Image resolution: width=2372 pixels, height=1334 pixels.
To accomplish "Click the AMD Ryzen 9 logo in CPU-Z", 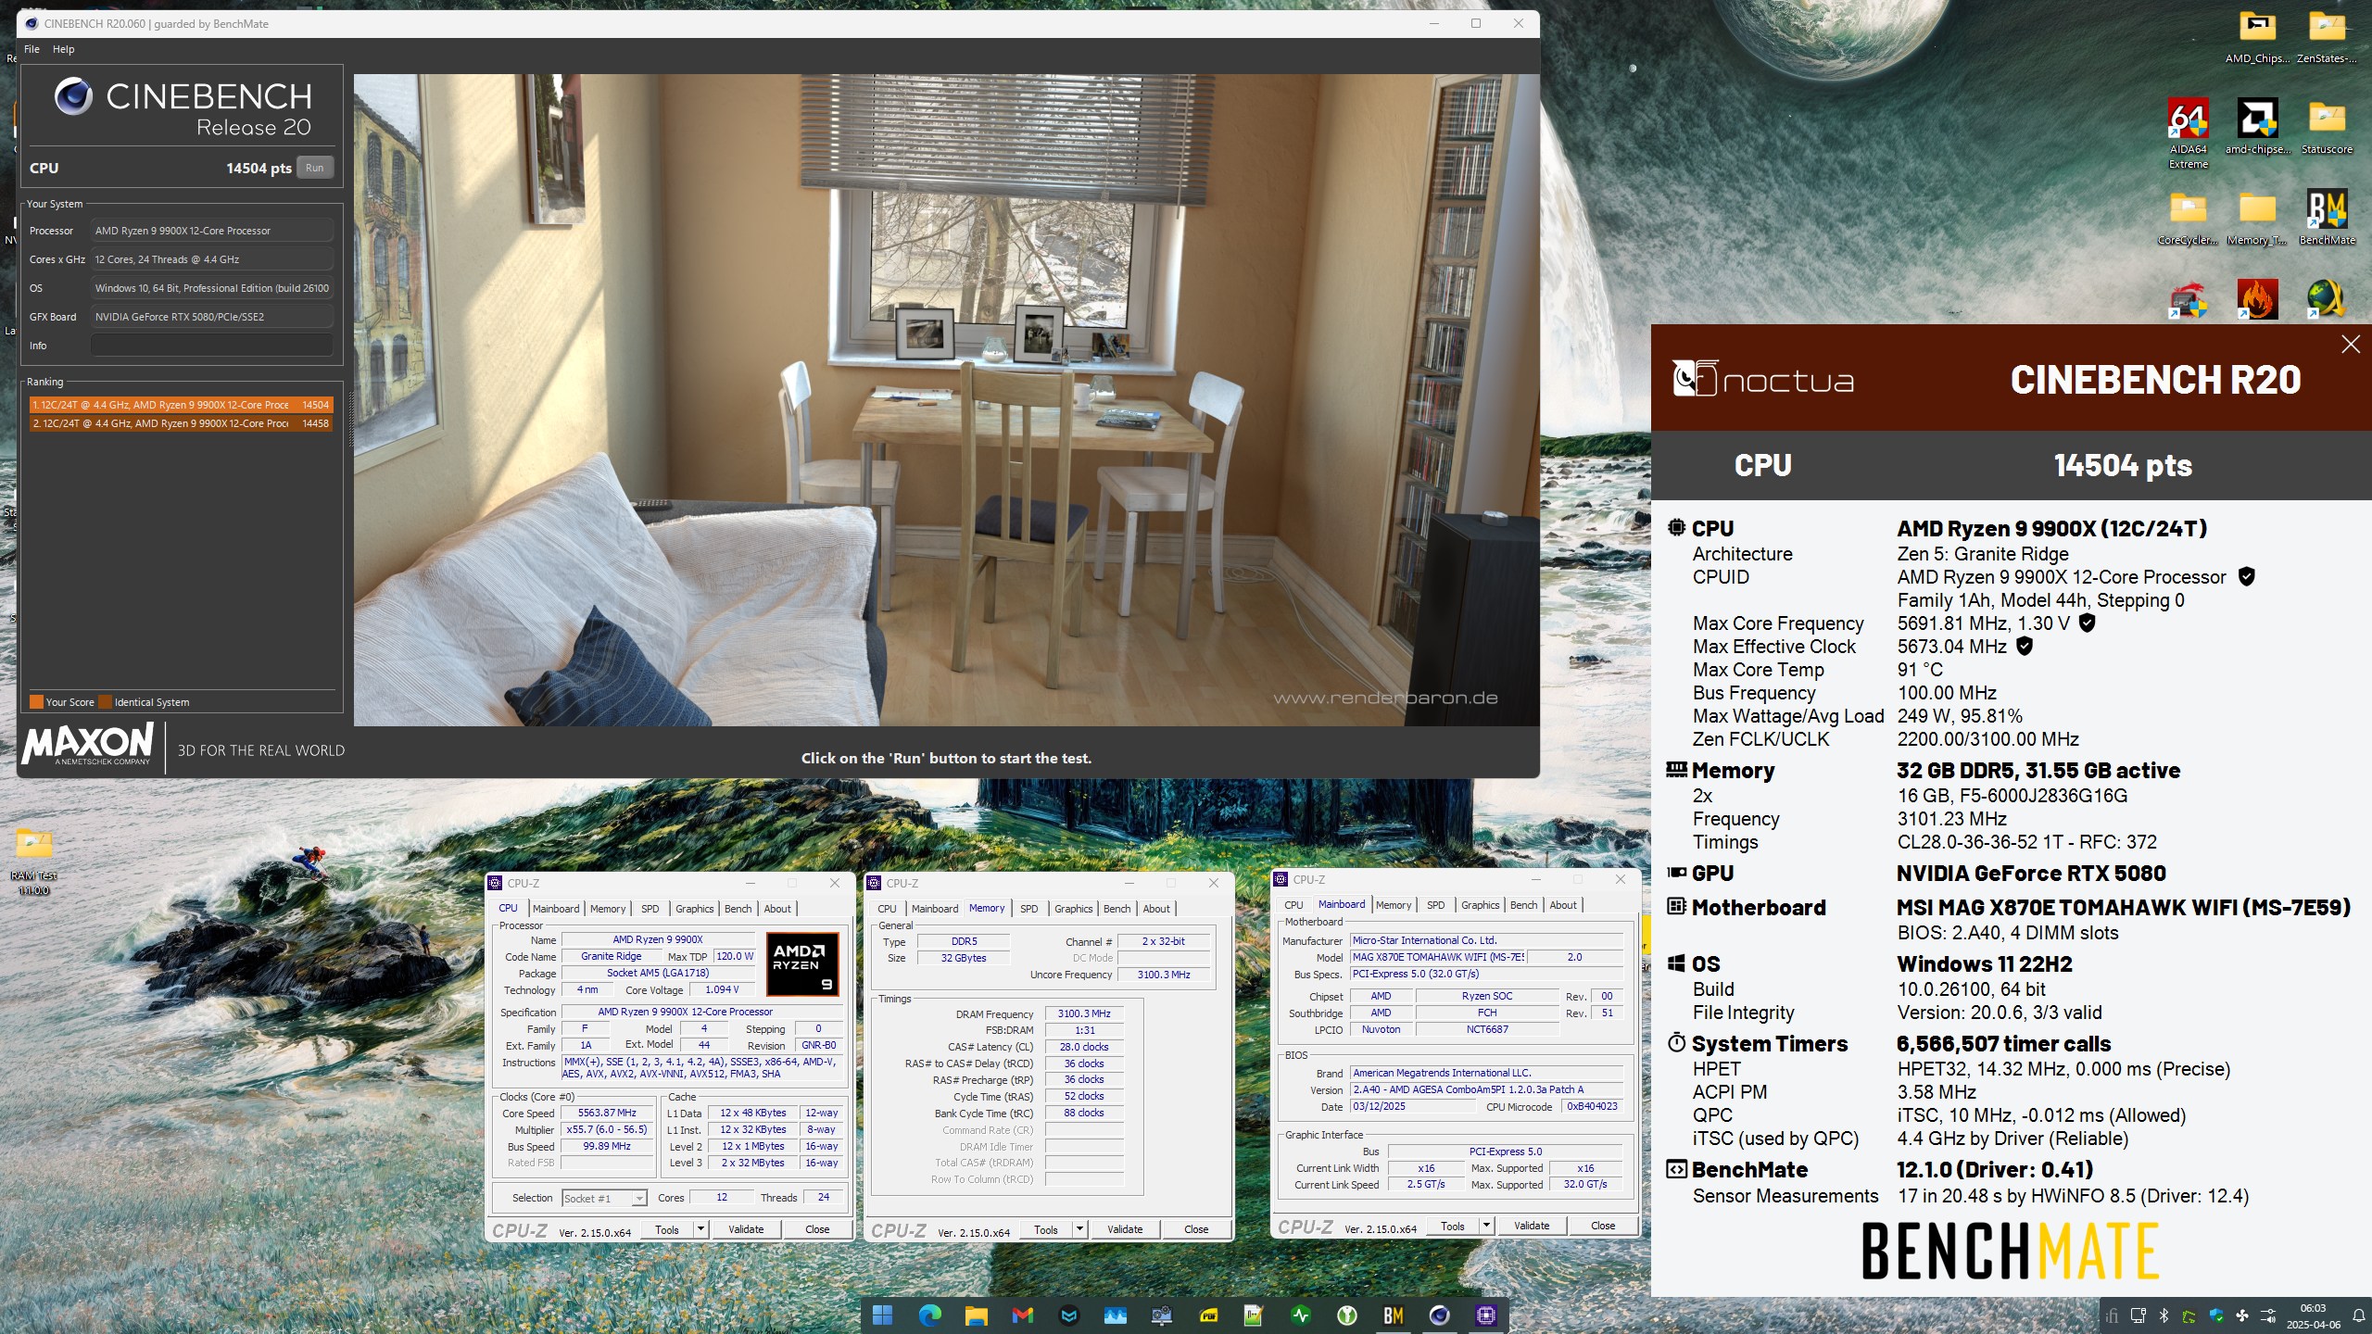I will [802, 964].
